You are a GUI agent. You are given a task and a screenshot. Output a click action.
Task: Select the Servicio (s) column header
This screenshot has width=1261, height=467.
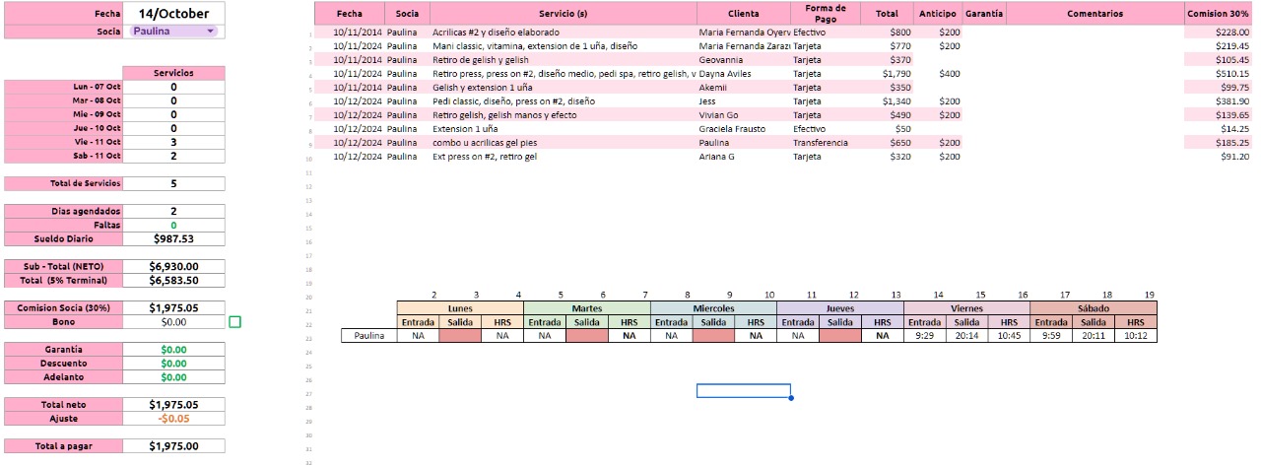point(564,14)
